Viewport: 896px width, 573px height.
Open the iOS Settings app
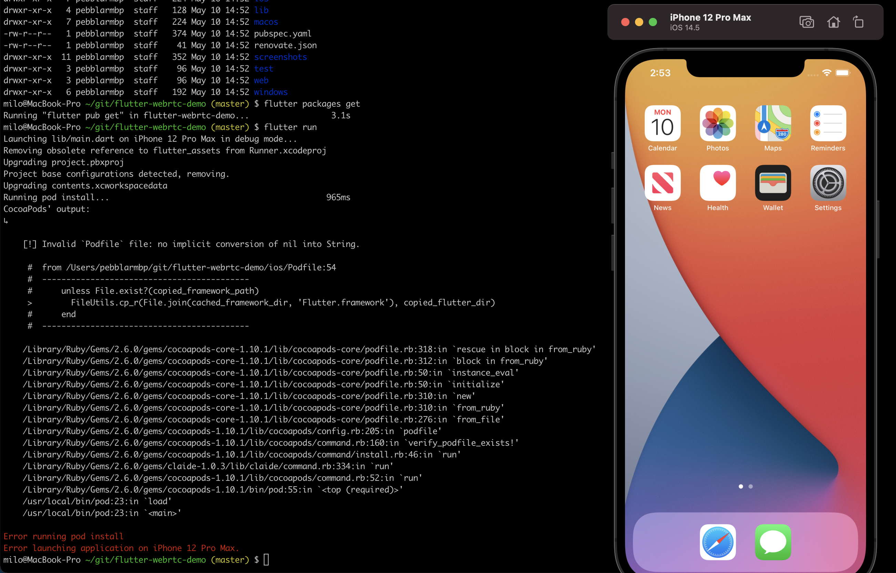click(828, 183)
